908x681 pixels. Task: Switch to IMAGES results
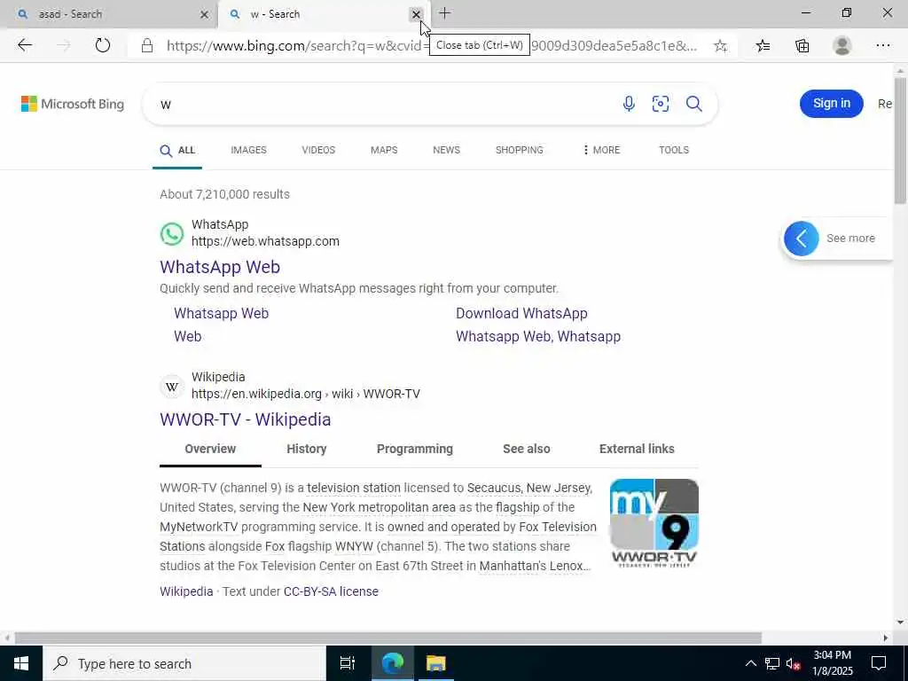[248, 150]
